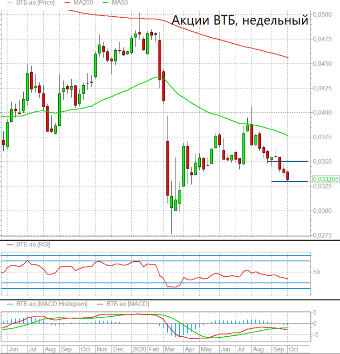Click the Feb label on time axis
Screen dimensions: 340x354
(155, 349)
